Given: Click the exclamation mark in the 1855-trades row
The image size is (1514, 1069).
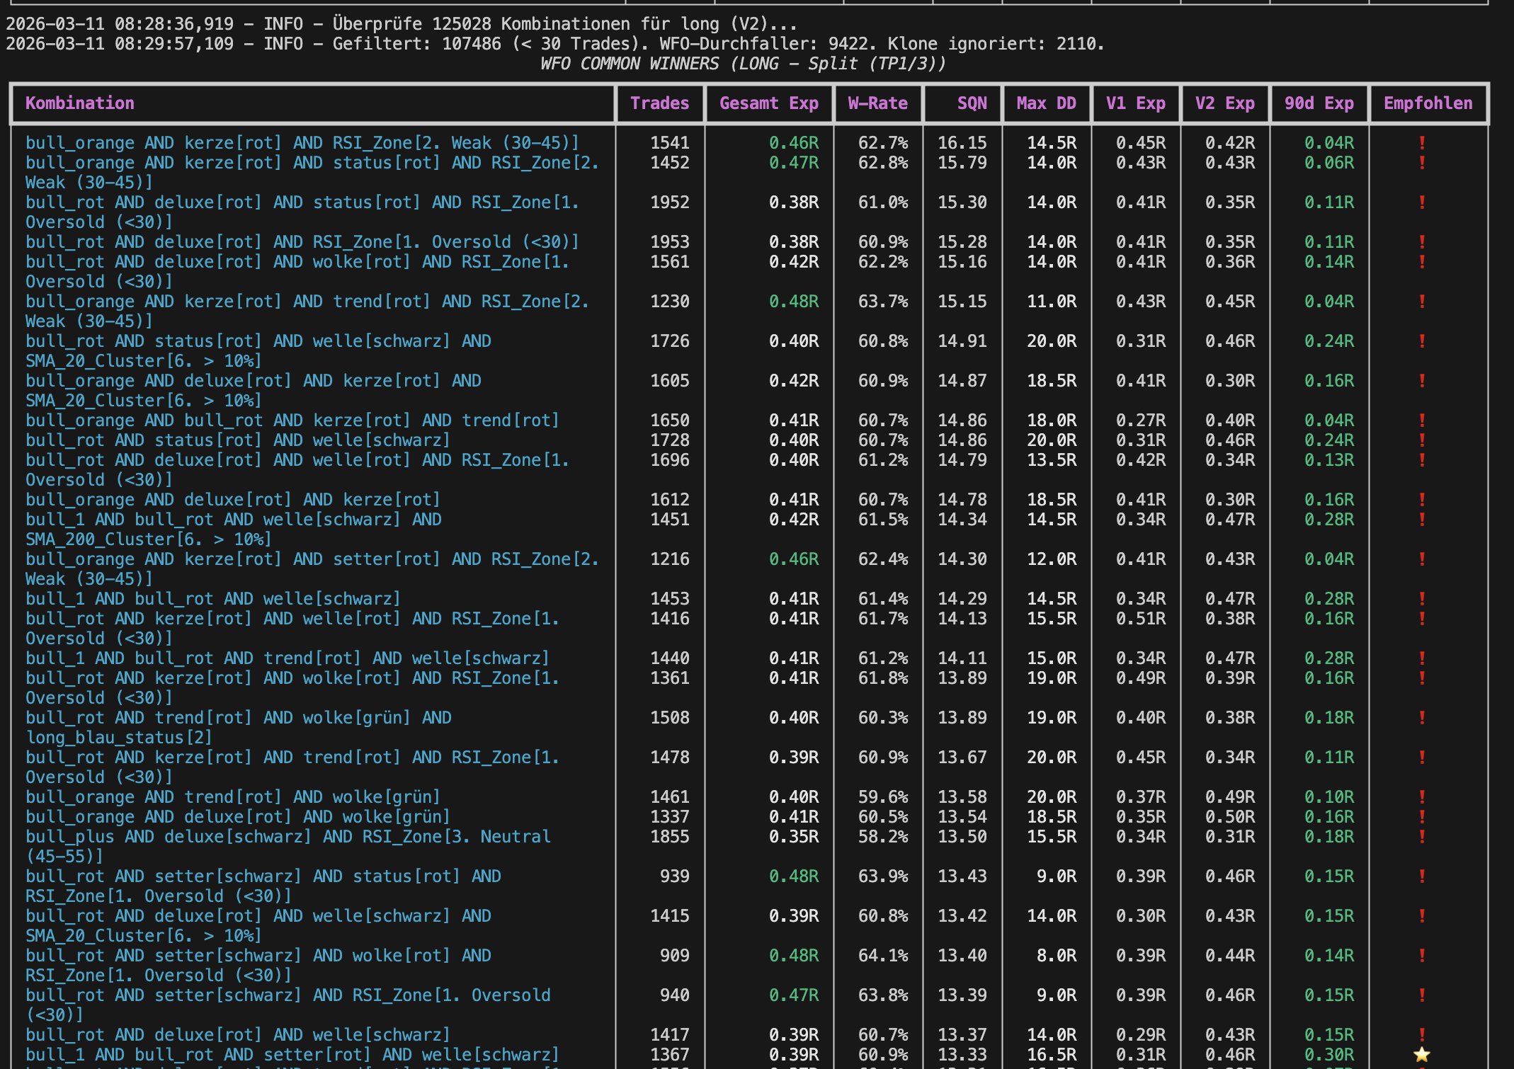Looking at the screenshot, I should (x=1421, y=837).
